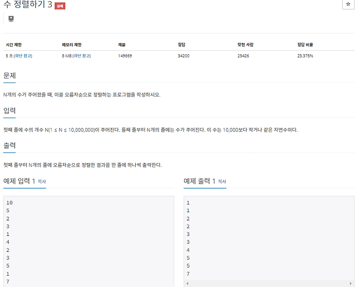Viewport: 357px width, 287px height.
Task: Click the first line 10 in example input
Action: point(10,203)
